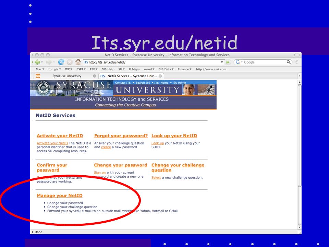Expand the SU bookmarks folder
This screenshot has height=247, width=329.
121,69
